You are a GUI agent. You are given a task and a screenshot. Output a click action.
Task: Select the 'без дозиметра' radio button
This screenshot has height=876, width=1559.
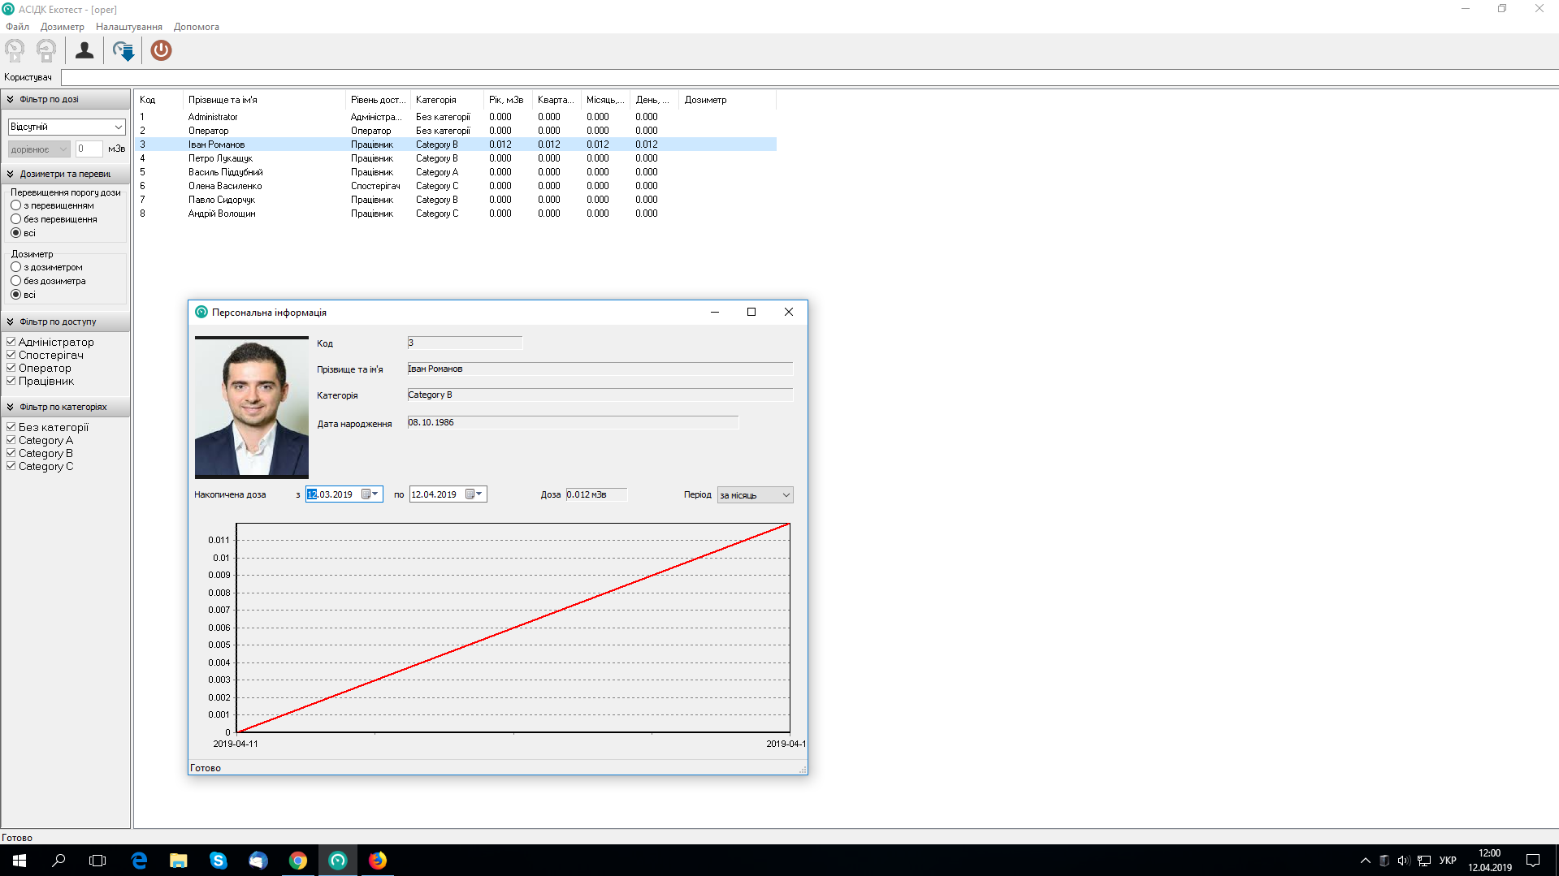click(x=15, y=281)
